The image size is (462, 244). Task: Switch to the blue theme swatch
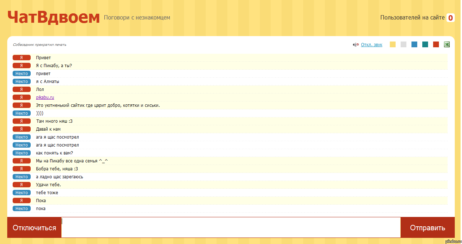pyautogui.click(x=414, y=44)
